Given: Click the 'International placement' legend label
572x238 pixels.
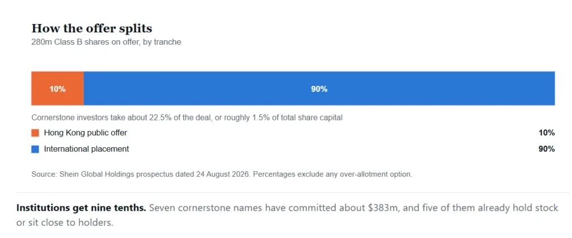Looking at the screenshot, I should (x=87, y=149).
